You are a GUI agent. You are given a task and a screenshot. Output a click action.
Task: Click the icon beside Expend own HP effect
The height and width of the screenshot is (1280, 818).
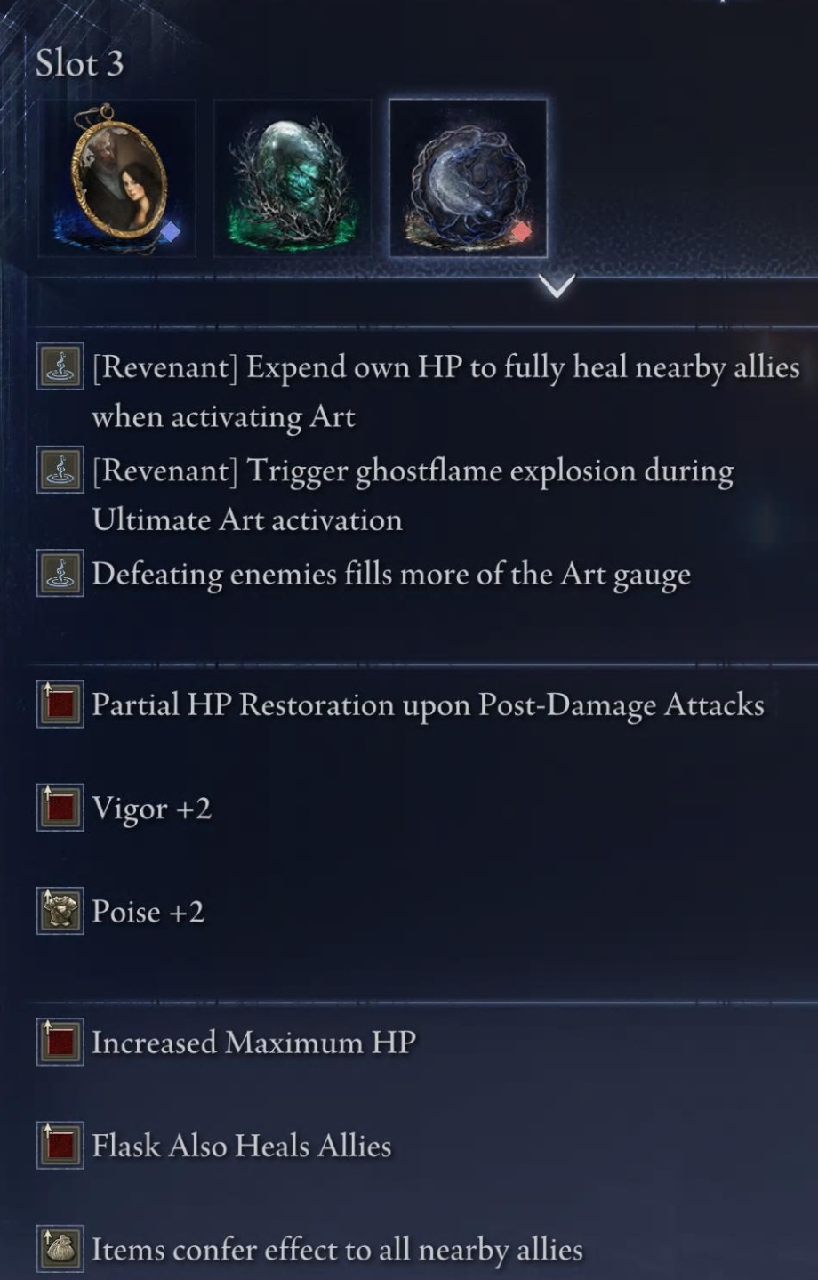coord(60,366)
